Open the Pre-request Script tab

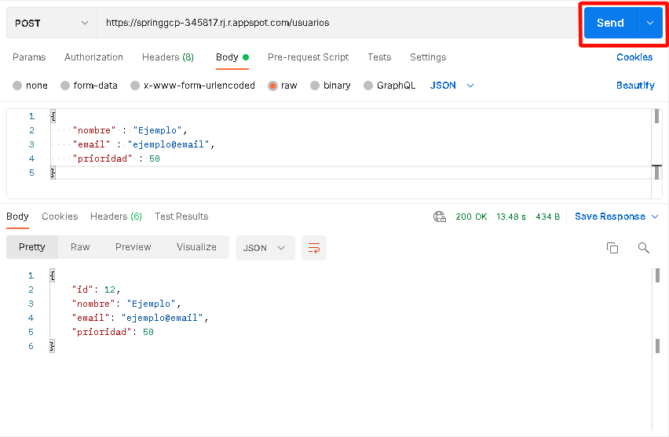(308, 57)
